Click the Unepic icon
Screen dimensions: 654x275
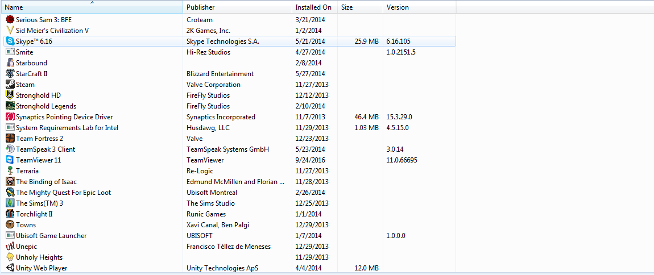10,247
